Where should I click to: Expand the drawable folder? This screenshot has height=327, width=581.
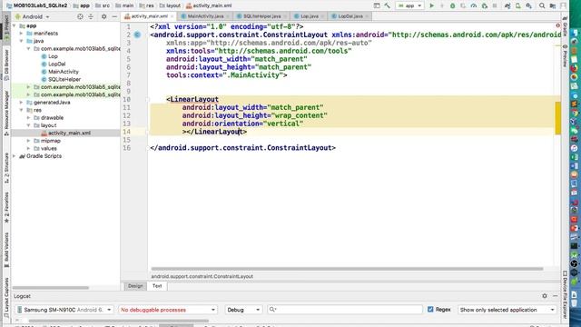[x=28, y=117]
